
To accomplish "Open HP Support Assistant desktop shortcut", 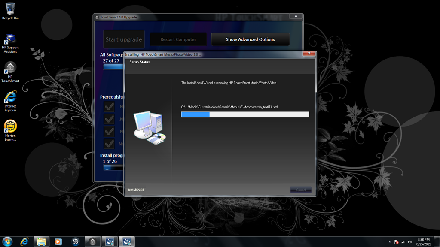I will 10,44.
